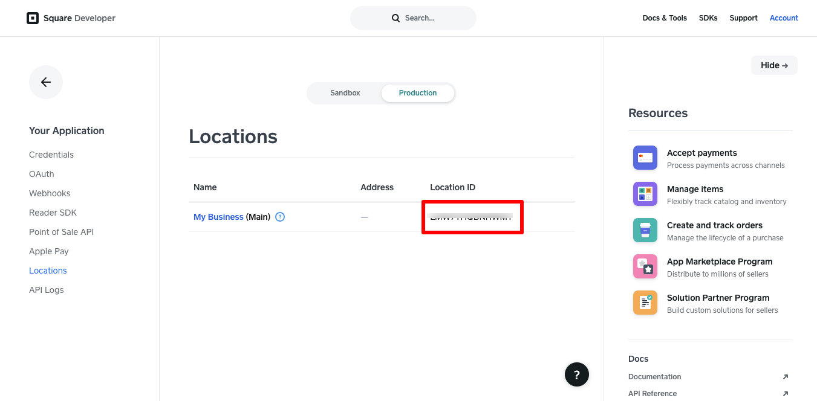Click the Square Developer logo
817x401 pixels.
click(x=71, y=18)
